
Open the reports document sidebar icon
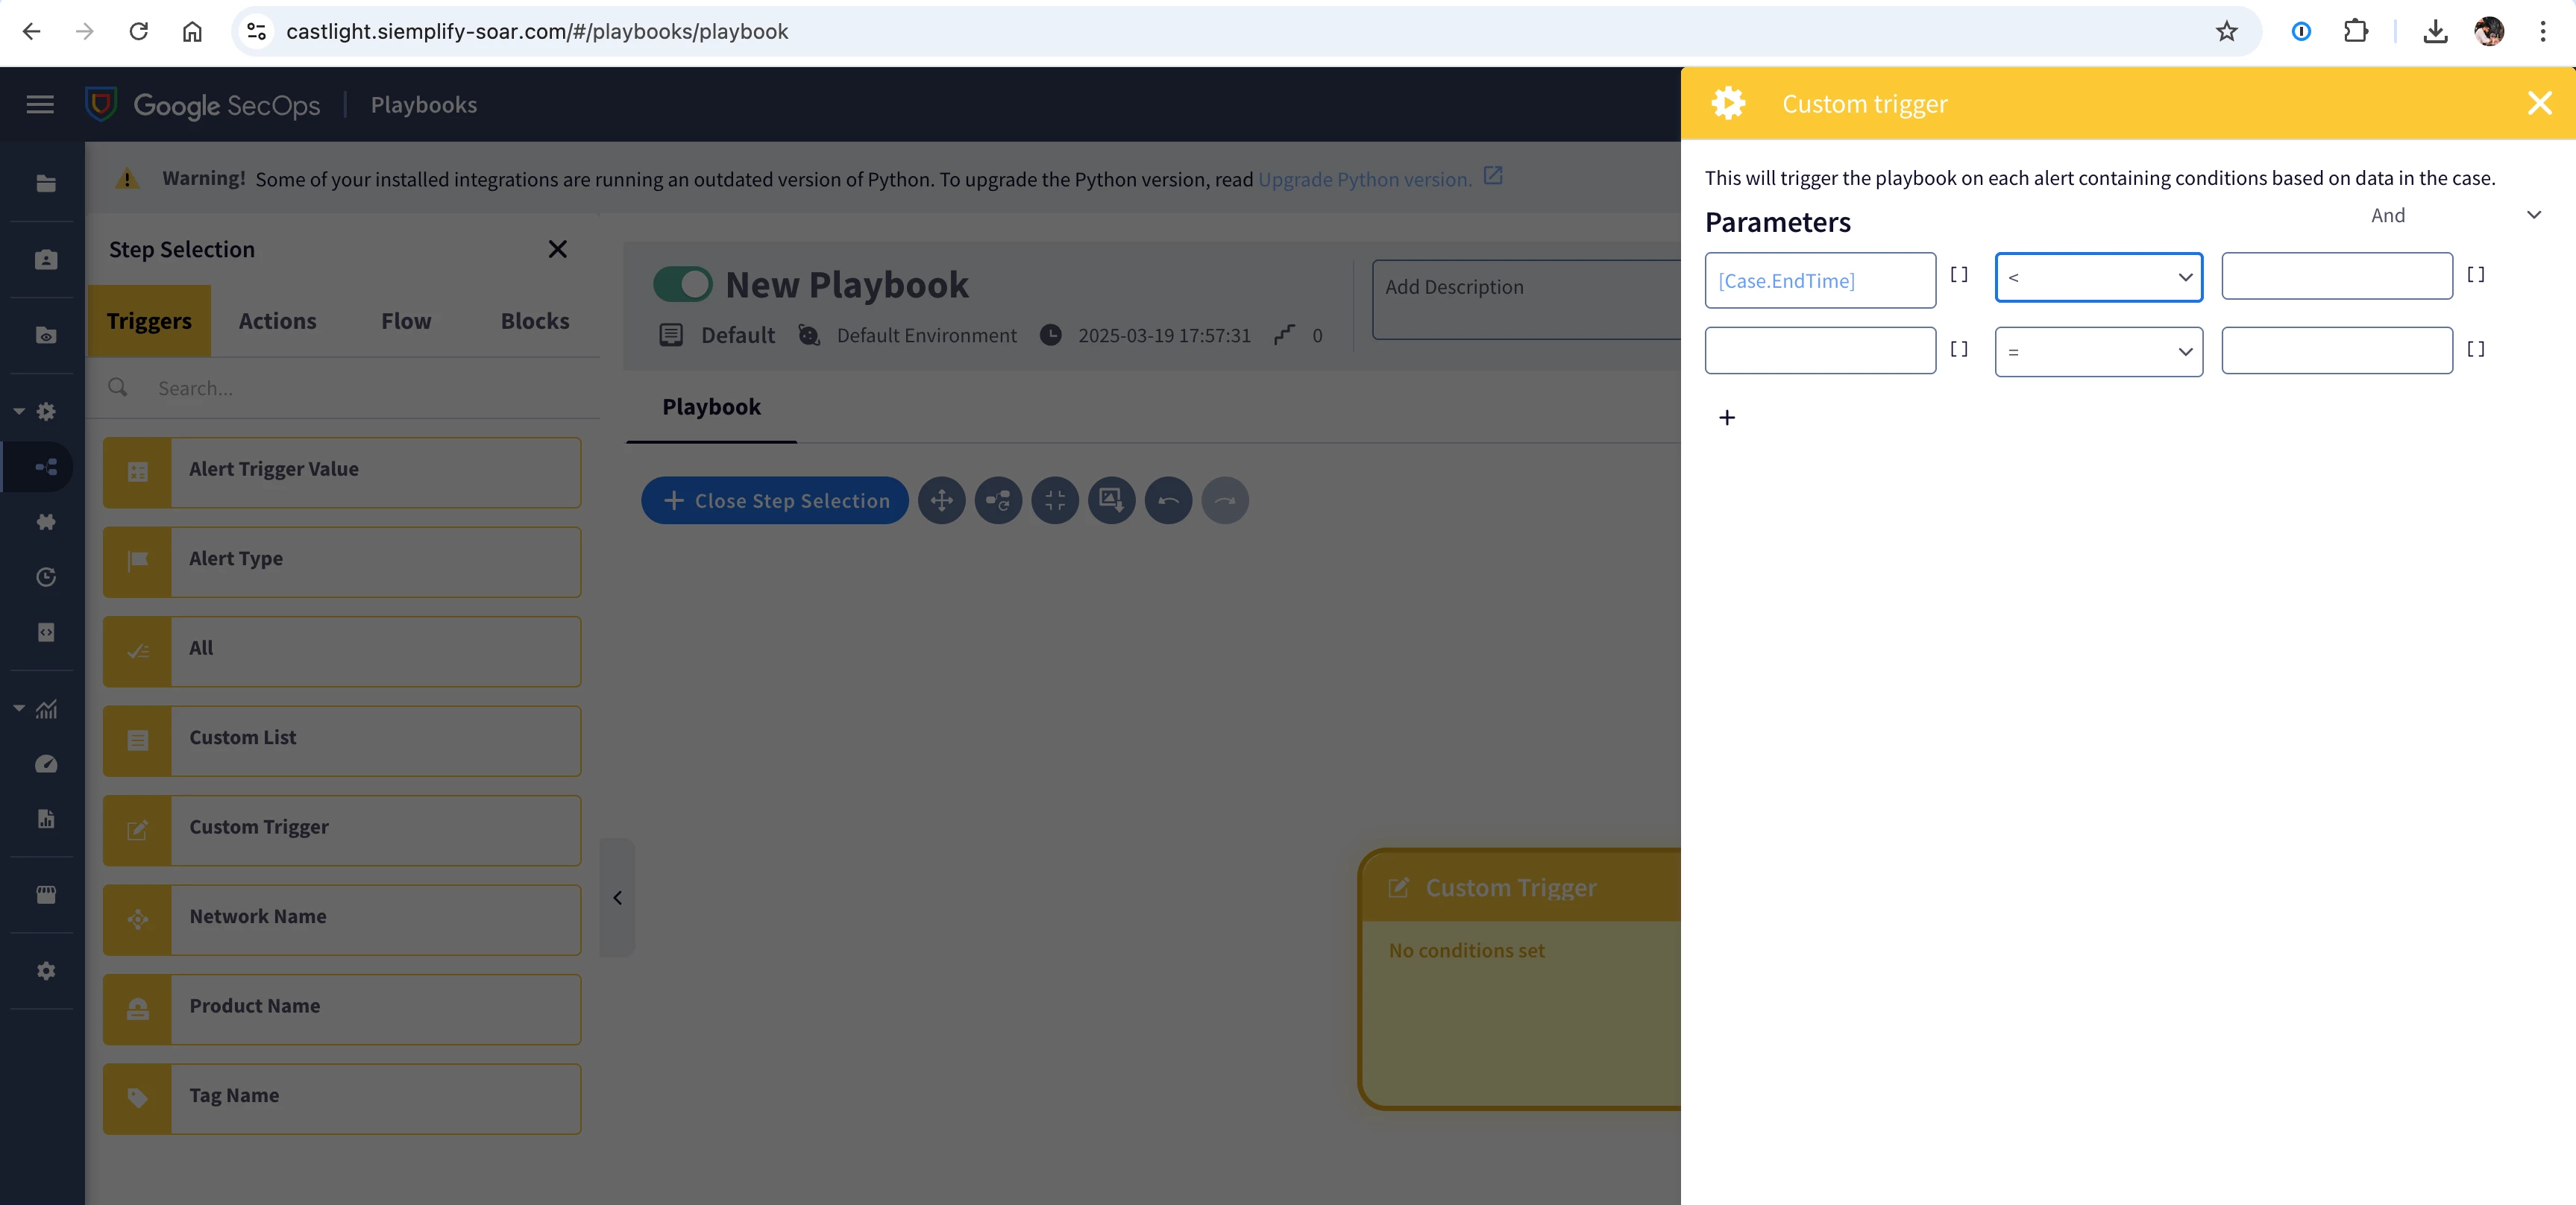(x=46, y=819)
